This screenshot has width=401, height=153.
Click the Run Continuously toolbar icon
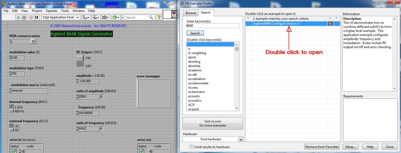(x=24, y=17)
